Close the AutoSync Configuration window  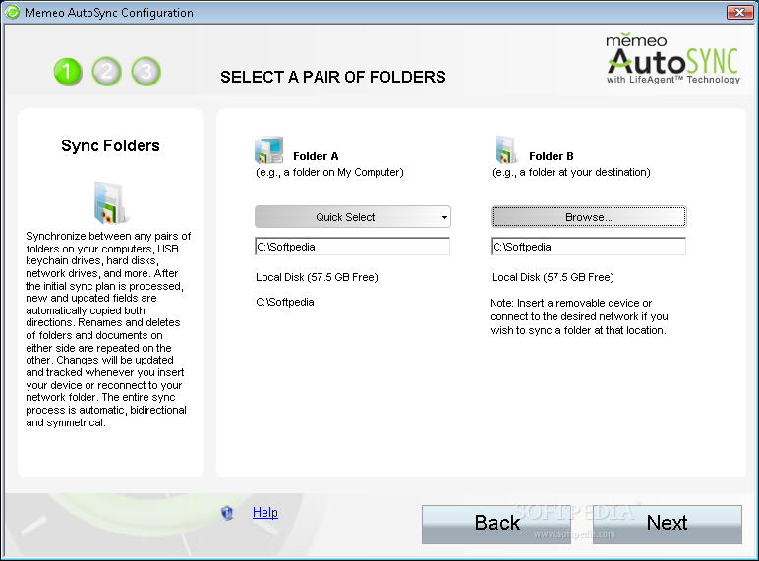(x=739, y=12)
